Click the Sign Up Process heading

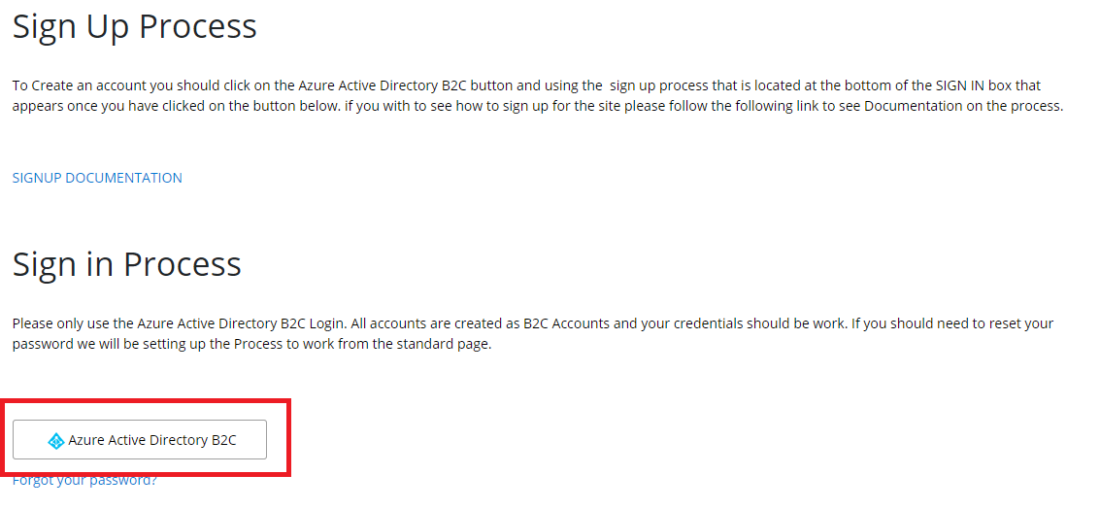click(134, 26)
